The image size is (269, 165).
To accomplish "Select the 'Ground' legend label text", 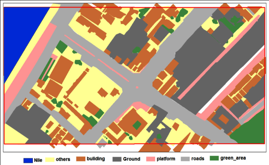I will click(131, 159).
